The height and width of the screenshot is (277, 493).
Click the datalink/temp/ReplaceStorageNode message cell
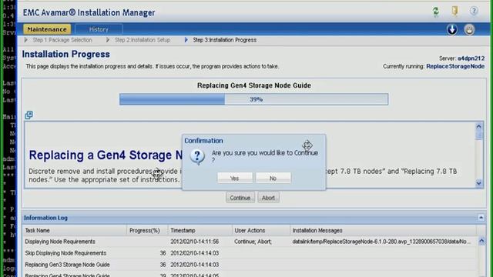tap(381, 242)
